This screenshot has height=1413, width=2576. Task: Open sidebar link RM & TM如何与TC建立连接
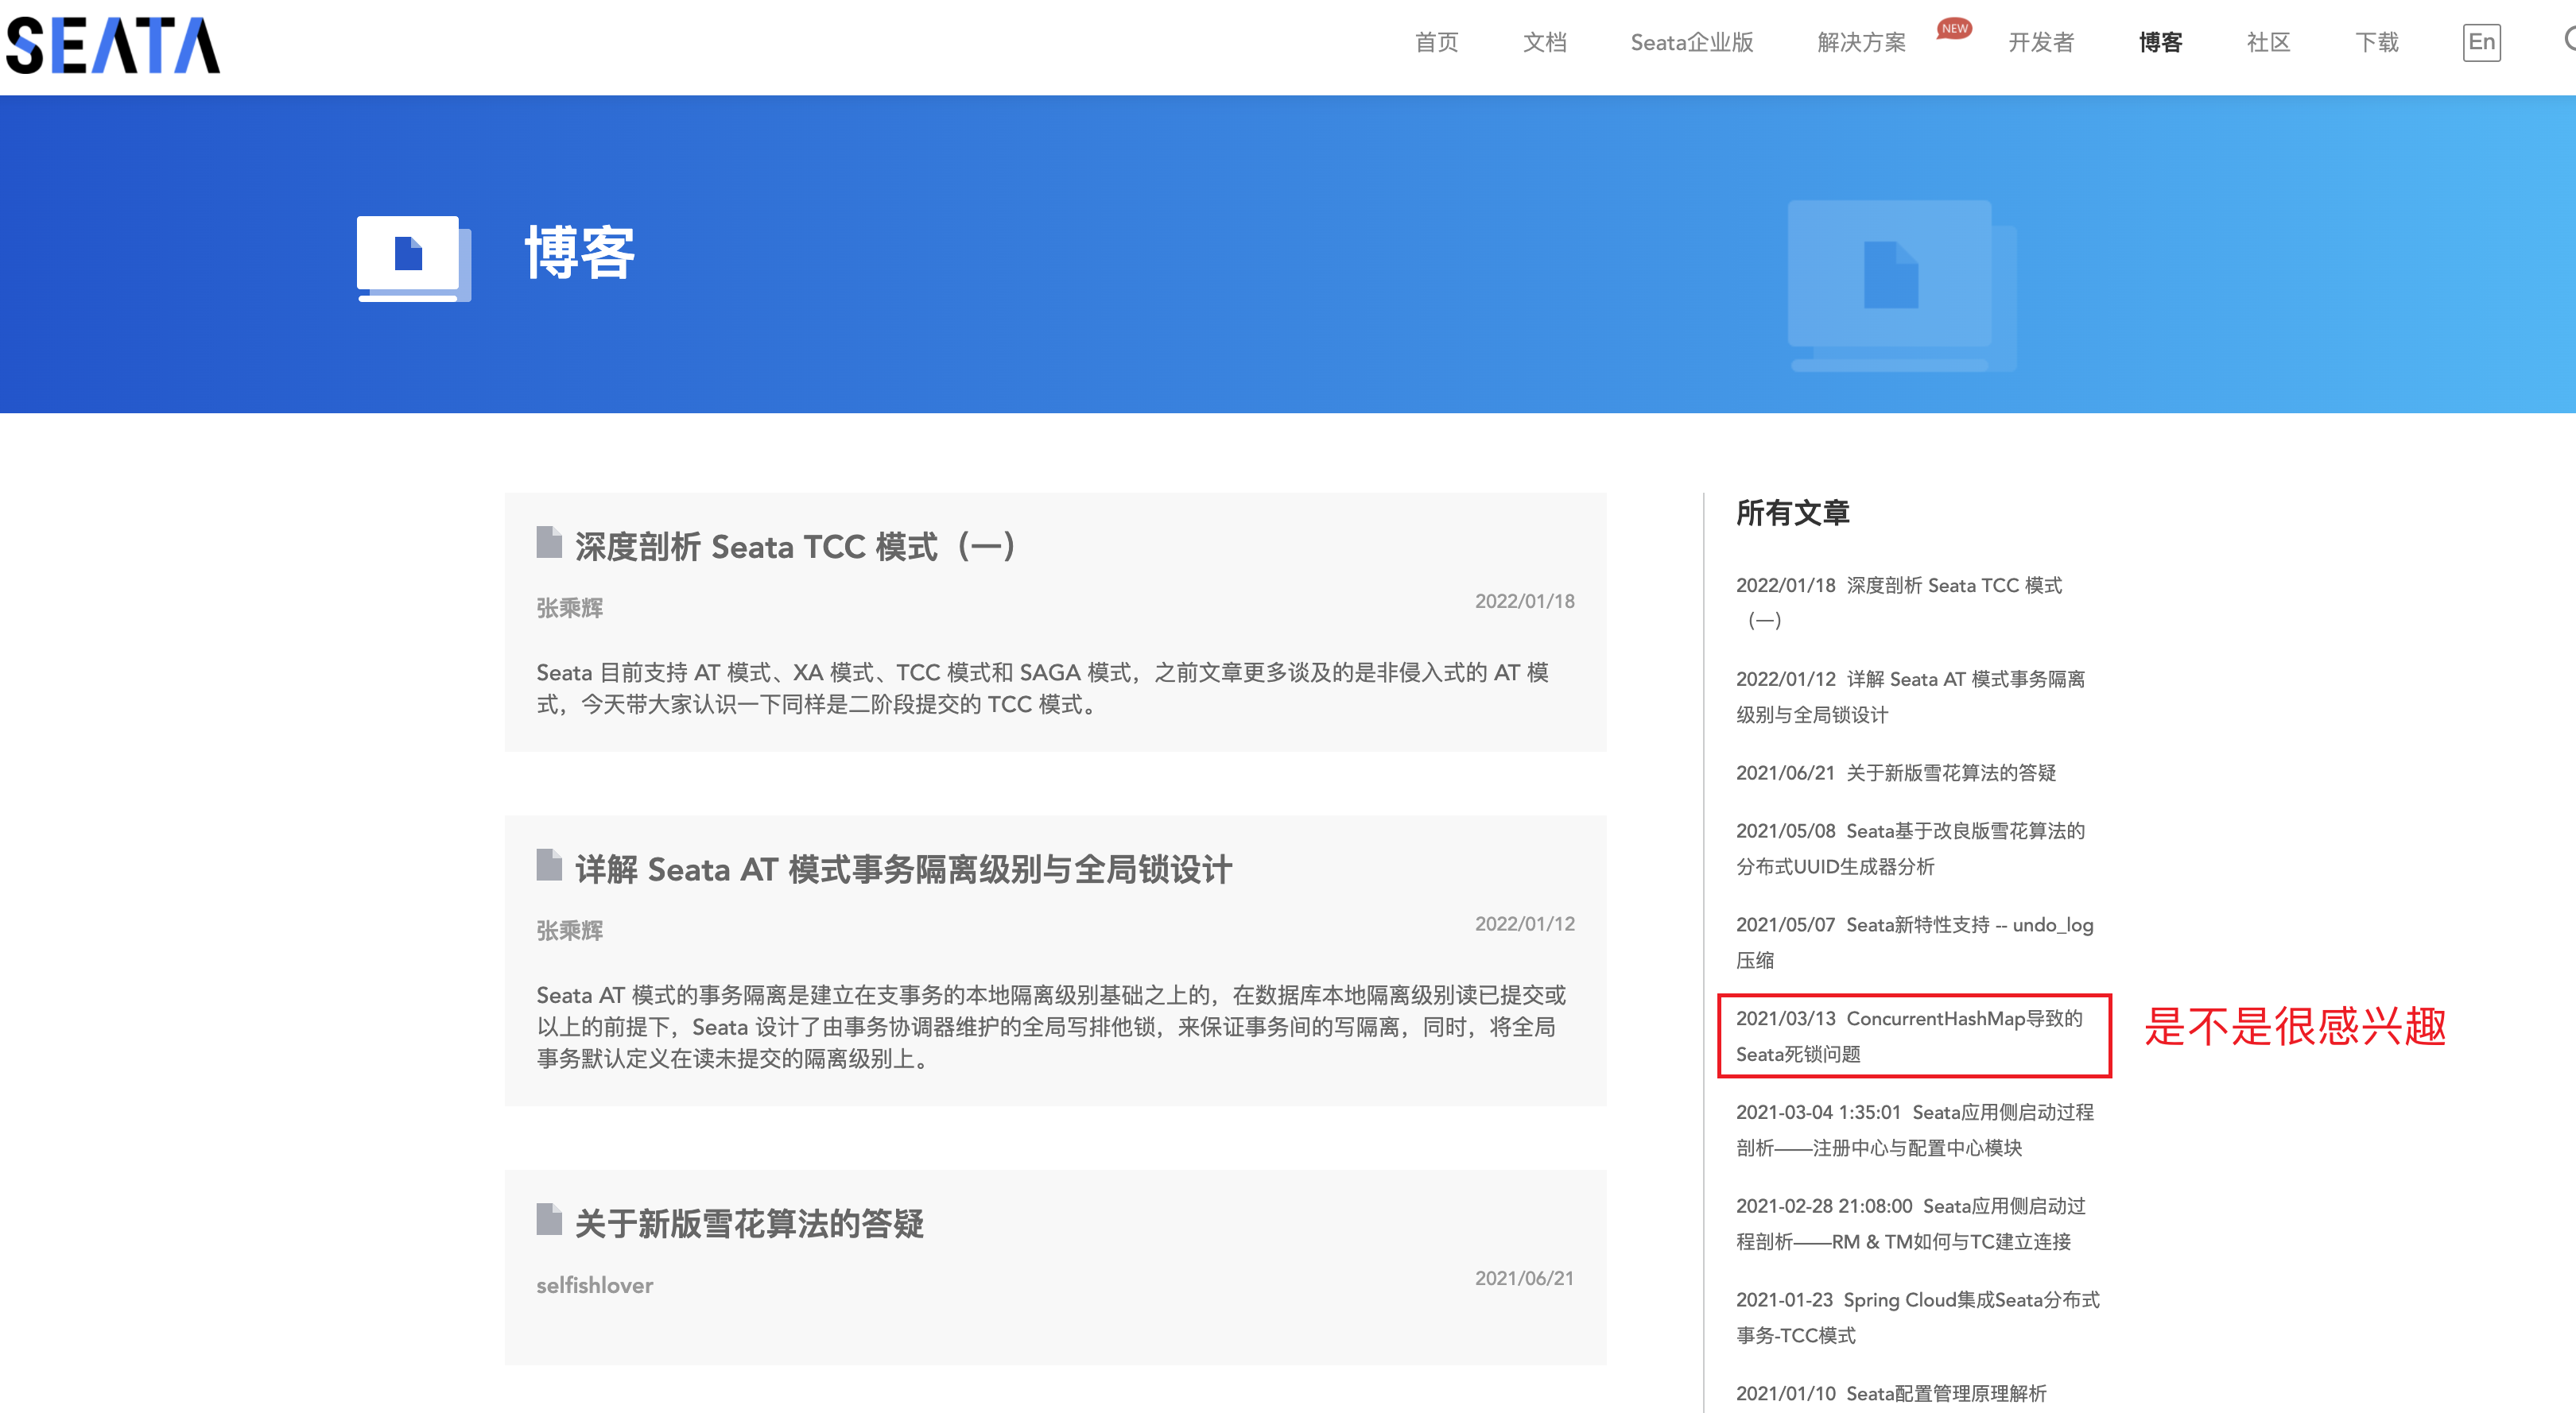(x=1910, y=1224)
